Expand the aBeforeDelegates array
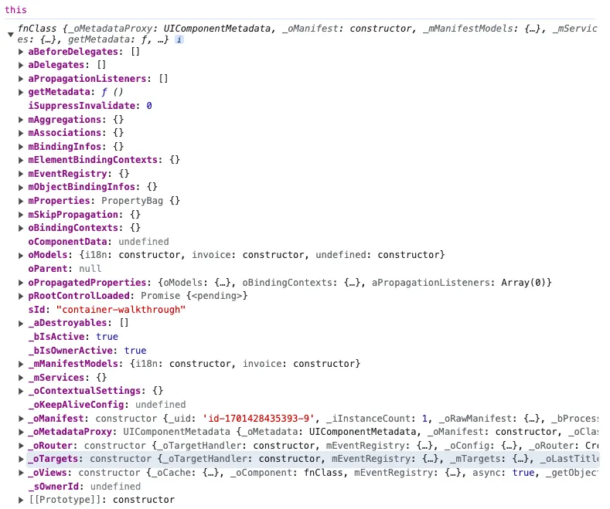Screen dimensions: 610x509 point(21,52)
